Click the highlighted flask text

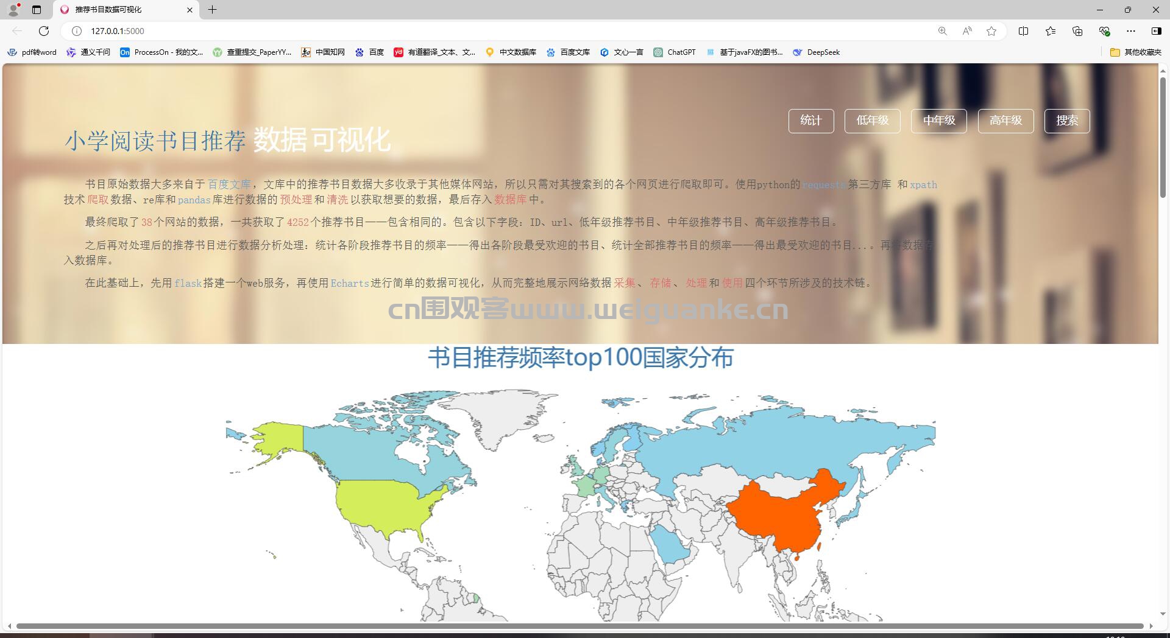188,283
